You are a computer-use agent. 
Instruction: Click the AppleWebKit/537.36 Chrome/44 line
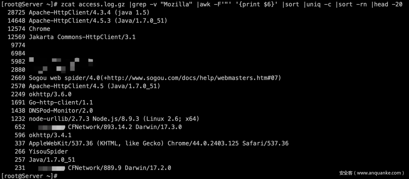158,143
